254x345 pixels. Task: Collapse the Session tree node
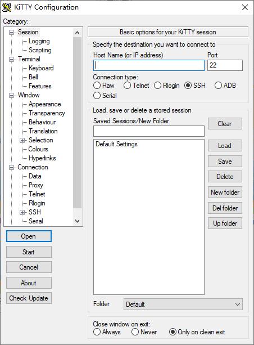pos(11,32)
